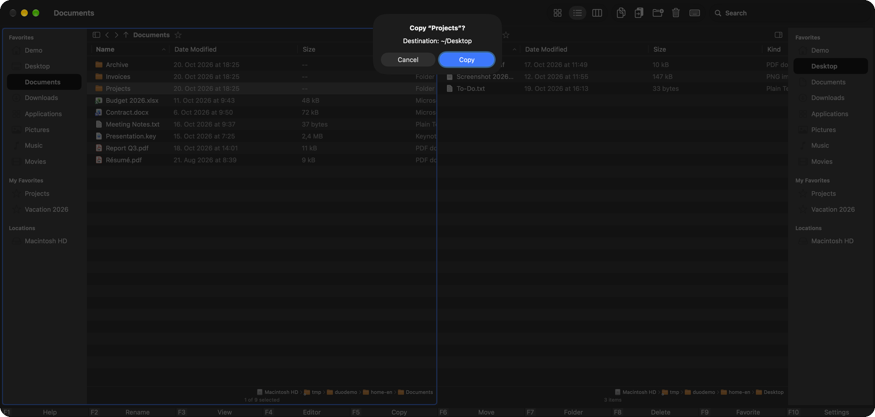
Task: Select the Budget 2026.xlsx file icon
Action: click(99, 100)
